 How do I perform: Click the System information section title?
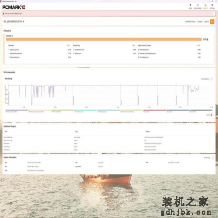pyautogui.click(x=10, y=157)
